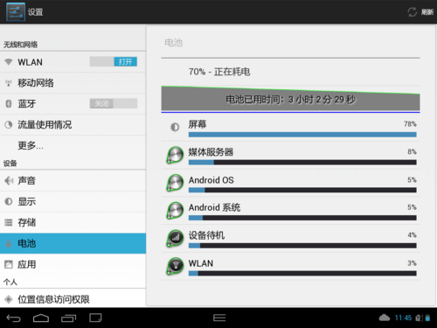Tap the Back navigation button
Viewport: 437px width, 328px height.
pyautogui.click(x=13, y=318)
